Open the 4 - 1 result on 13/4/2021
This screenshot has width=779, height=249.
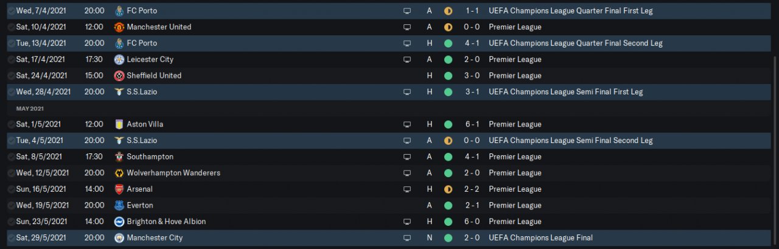pyautogui.click(x=473, y=43)
